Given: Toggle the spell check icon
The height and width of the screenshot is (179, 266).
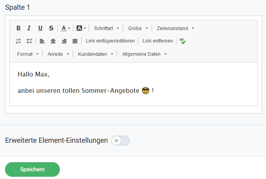Looking at the screenshot, I should 182,41.
